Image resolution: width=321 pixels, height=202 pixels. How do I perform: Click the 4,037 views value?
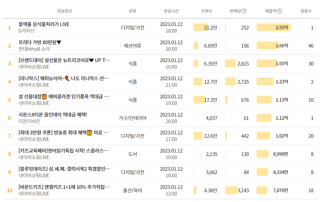pyautogui.click(x=212, y=118)
